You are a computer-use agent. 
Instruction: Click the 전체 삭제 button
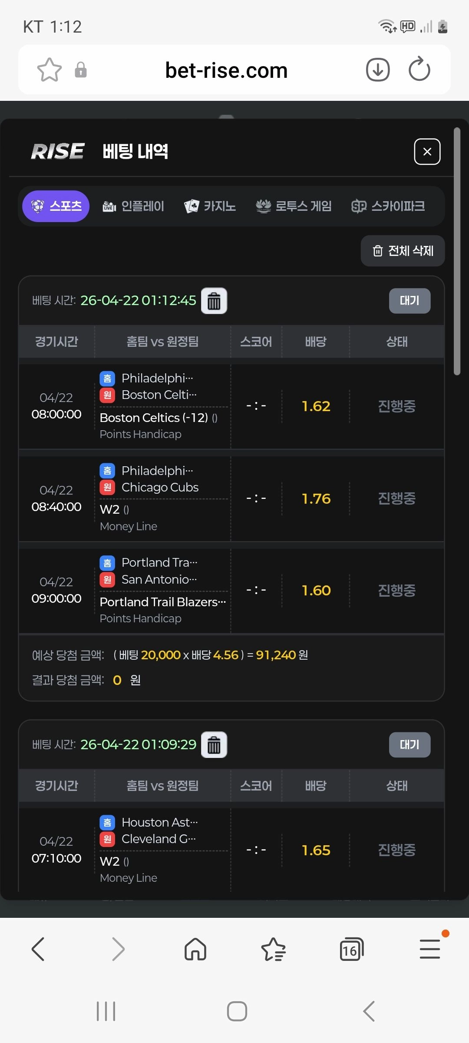tap(403, 251)
